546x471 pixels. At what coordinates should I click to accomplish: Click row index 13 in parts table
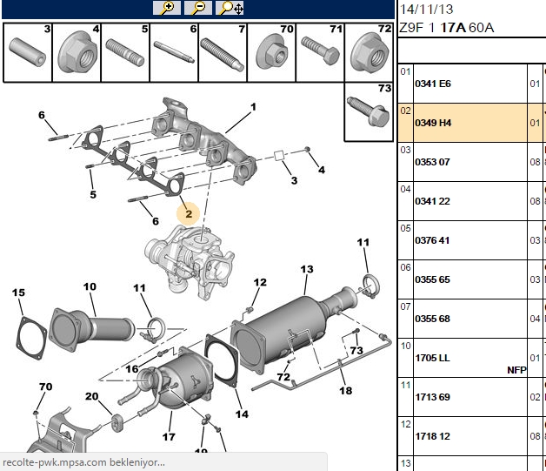[405, 463]
